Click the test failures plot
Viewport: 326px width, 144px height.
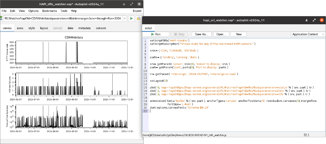tap(72, 84)
